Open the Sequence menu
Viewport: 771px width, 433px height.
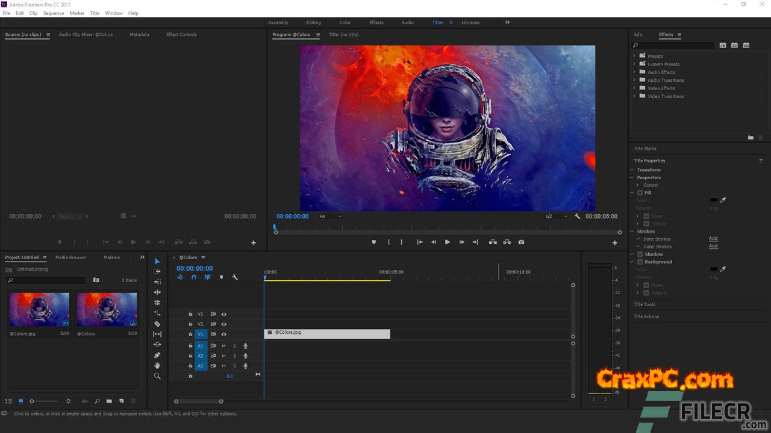54,13
